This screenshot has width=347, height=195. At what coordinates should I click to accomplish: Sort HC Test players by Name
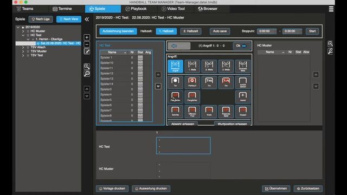pos(114,53)
